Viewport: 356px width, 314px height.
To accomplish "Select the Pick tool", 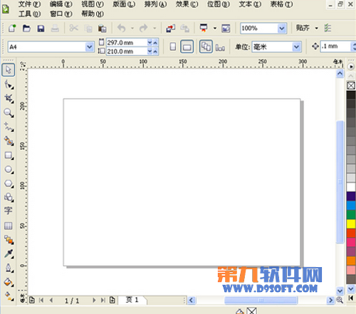I will tap(9, 70).
